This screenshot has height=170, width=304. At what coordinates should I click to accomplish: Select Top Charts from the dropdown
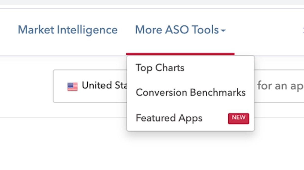click(x=160, y=68)
